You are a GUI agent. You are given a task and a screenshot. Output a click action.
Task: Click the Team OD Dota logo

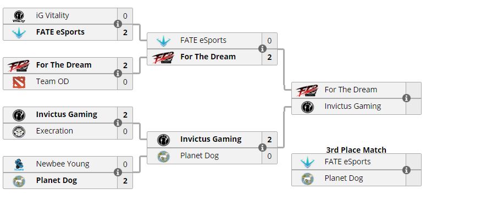click(x=19, y=82)
